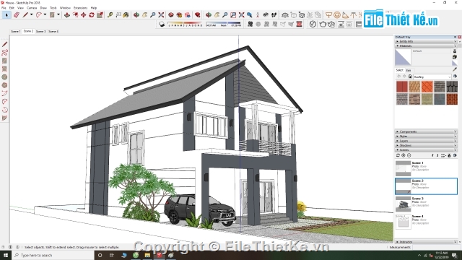Select the Pie tool in left toolbar
462x260 pixels.
click(4, 118)
